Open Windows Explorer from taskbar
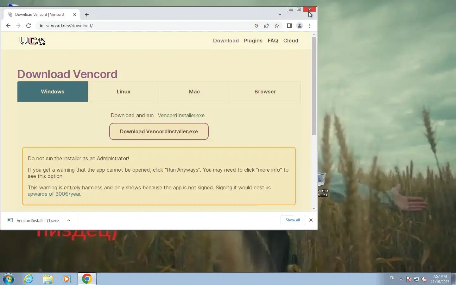Screen dimensions: 456x285 click(x=48, y=279)
